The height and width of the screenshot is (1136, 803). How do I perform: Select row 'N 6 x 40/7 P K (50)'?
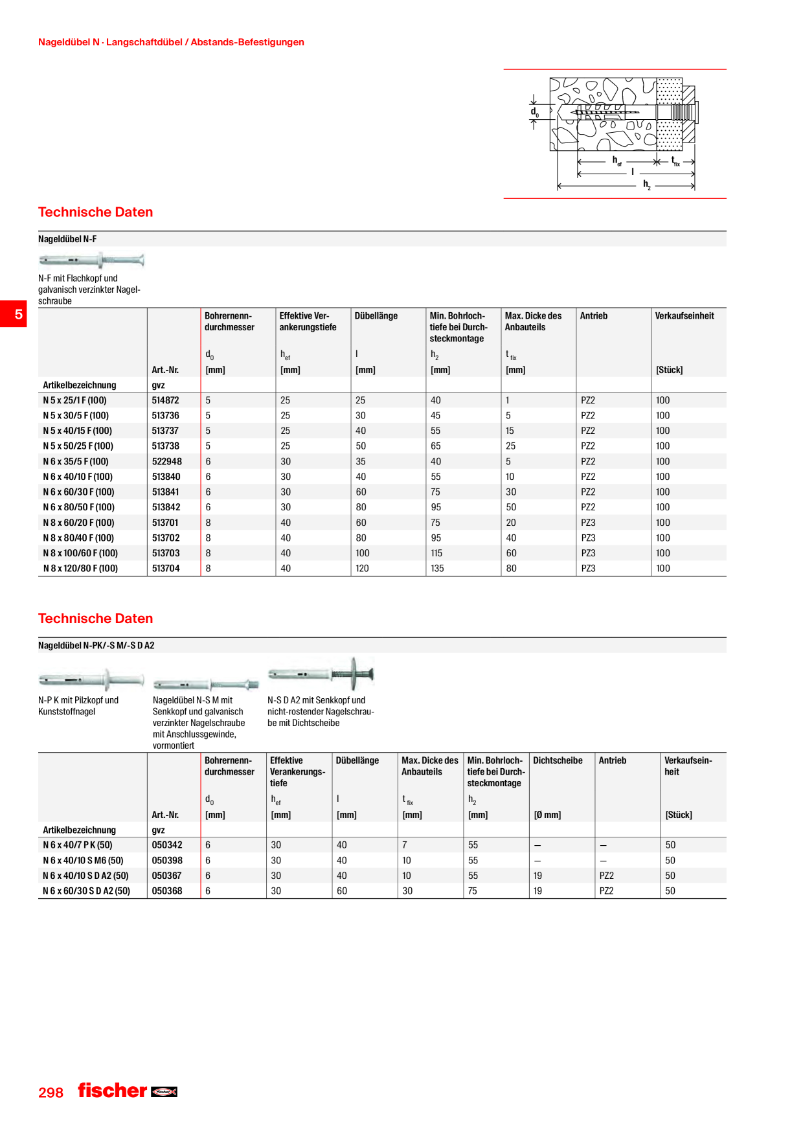(382, 845)
